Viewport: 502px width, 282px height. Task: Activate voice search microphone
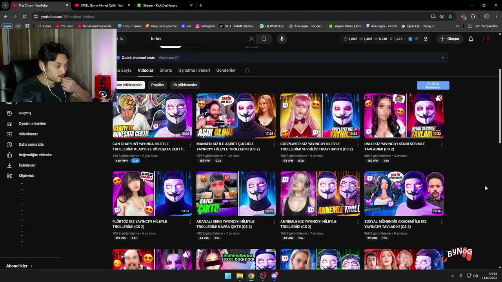click(x=282, y=39)
